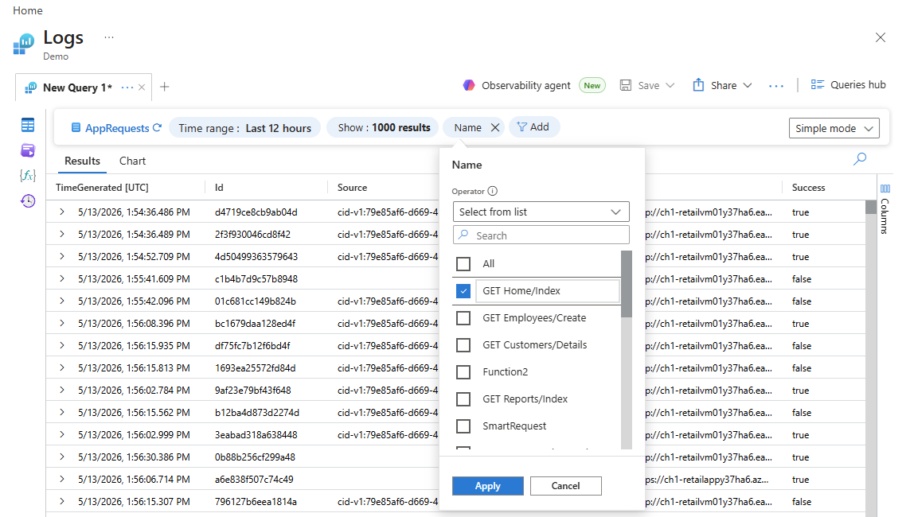Click the timestamp 5/13/2026, 1:55:42.096 PM
This screenshot has width=906, height=517.
134,301
